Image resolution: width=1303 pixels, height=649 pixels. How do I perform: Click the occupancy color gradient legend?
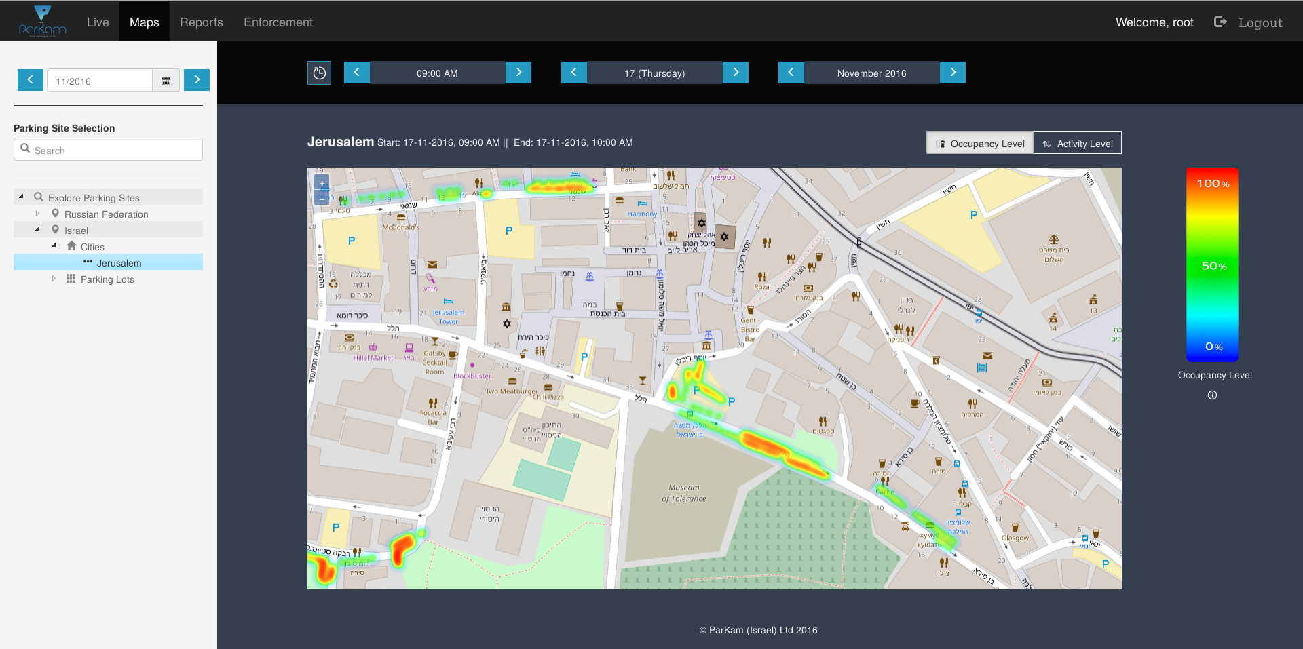click(x=1212, y=264)
